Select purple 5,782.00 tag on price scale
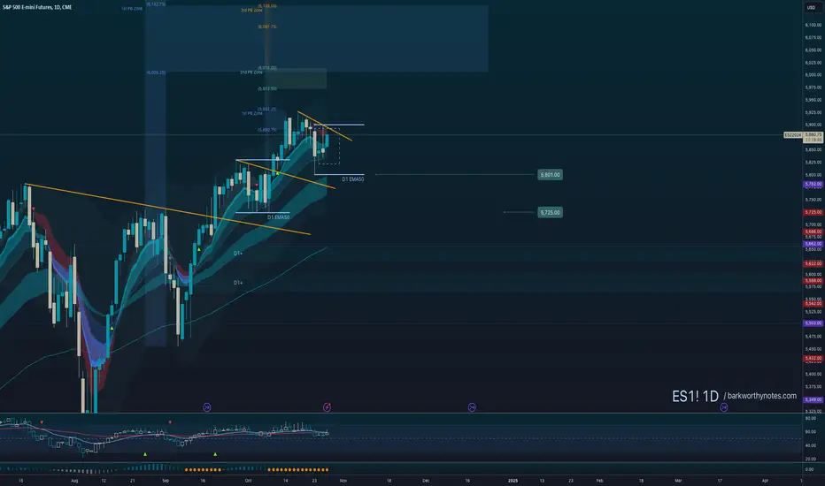 point(813,185)
